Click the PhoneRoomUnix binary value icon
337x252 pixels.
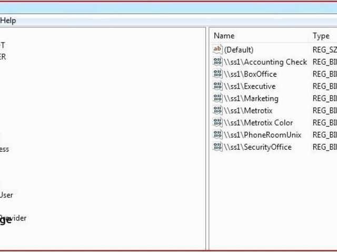point(218,134)
